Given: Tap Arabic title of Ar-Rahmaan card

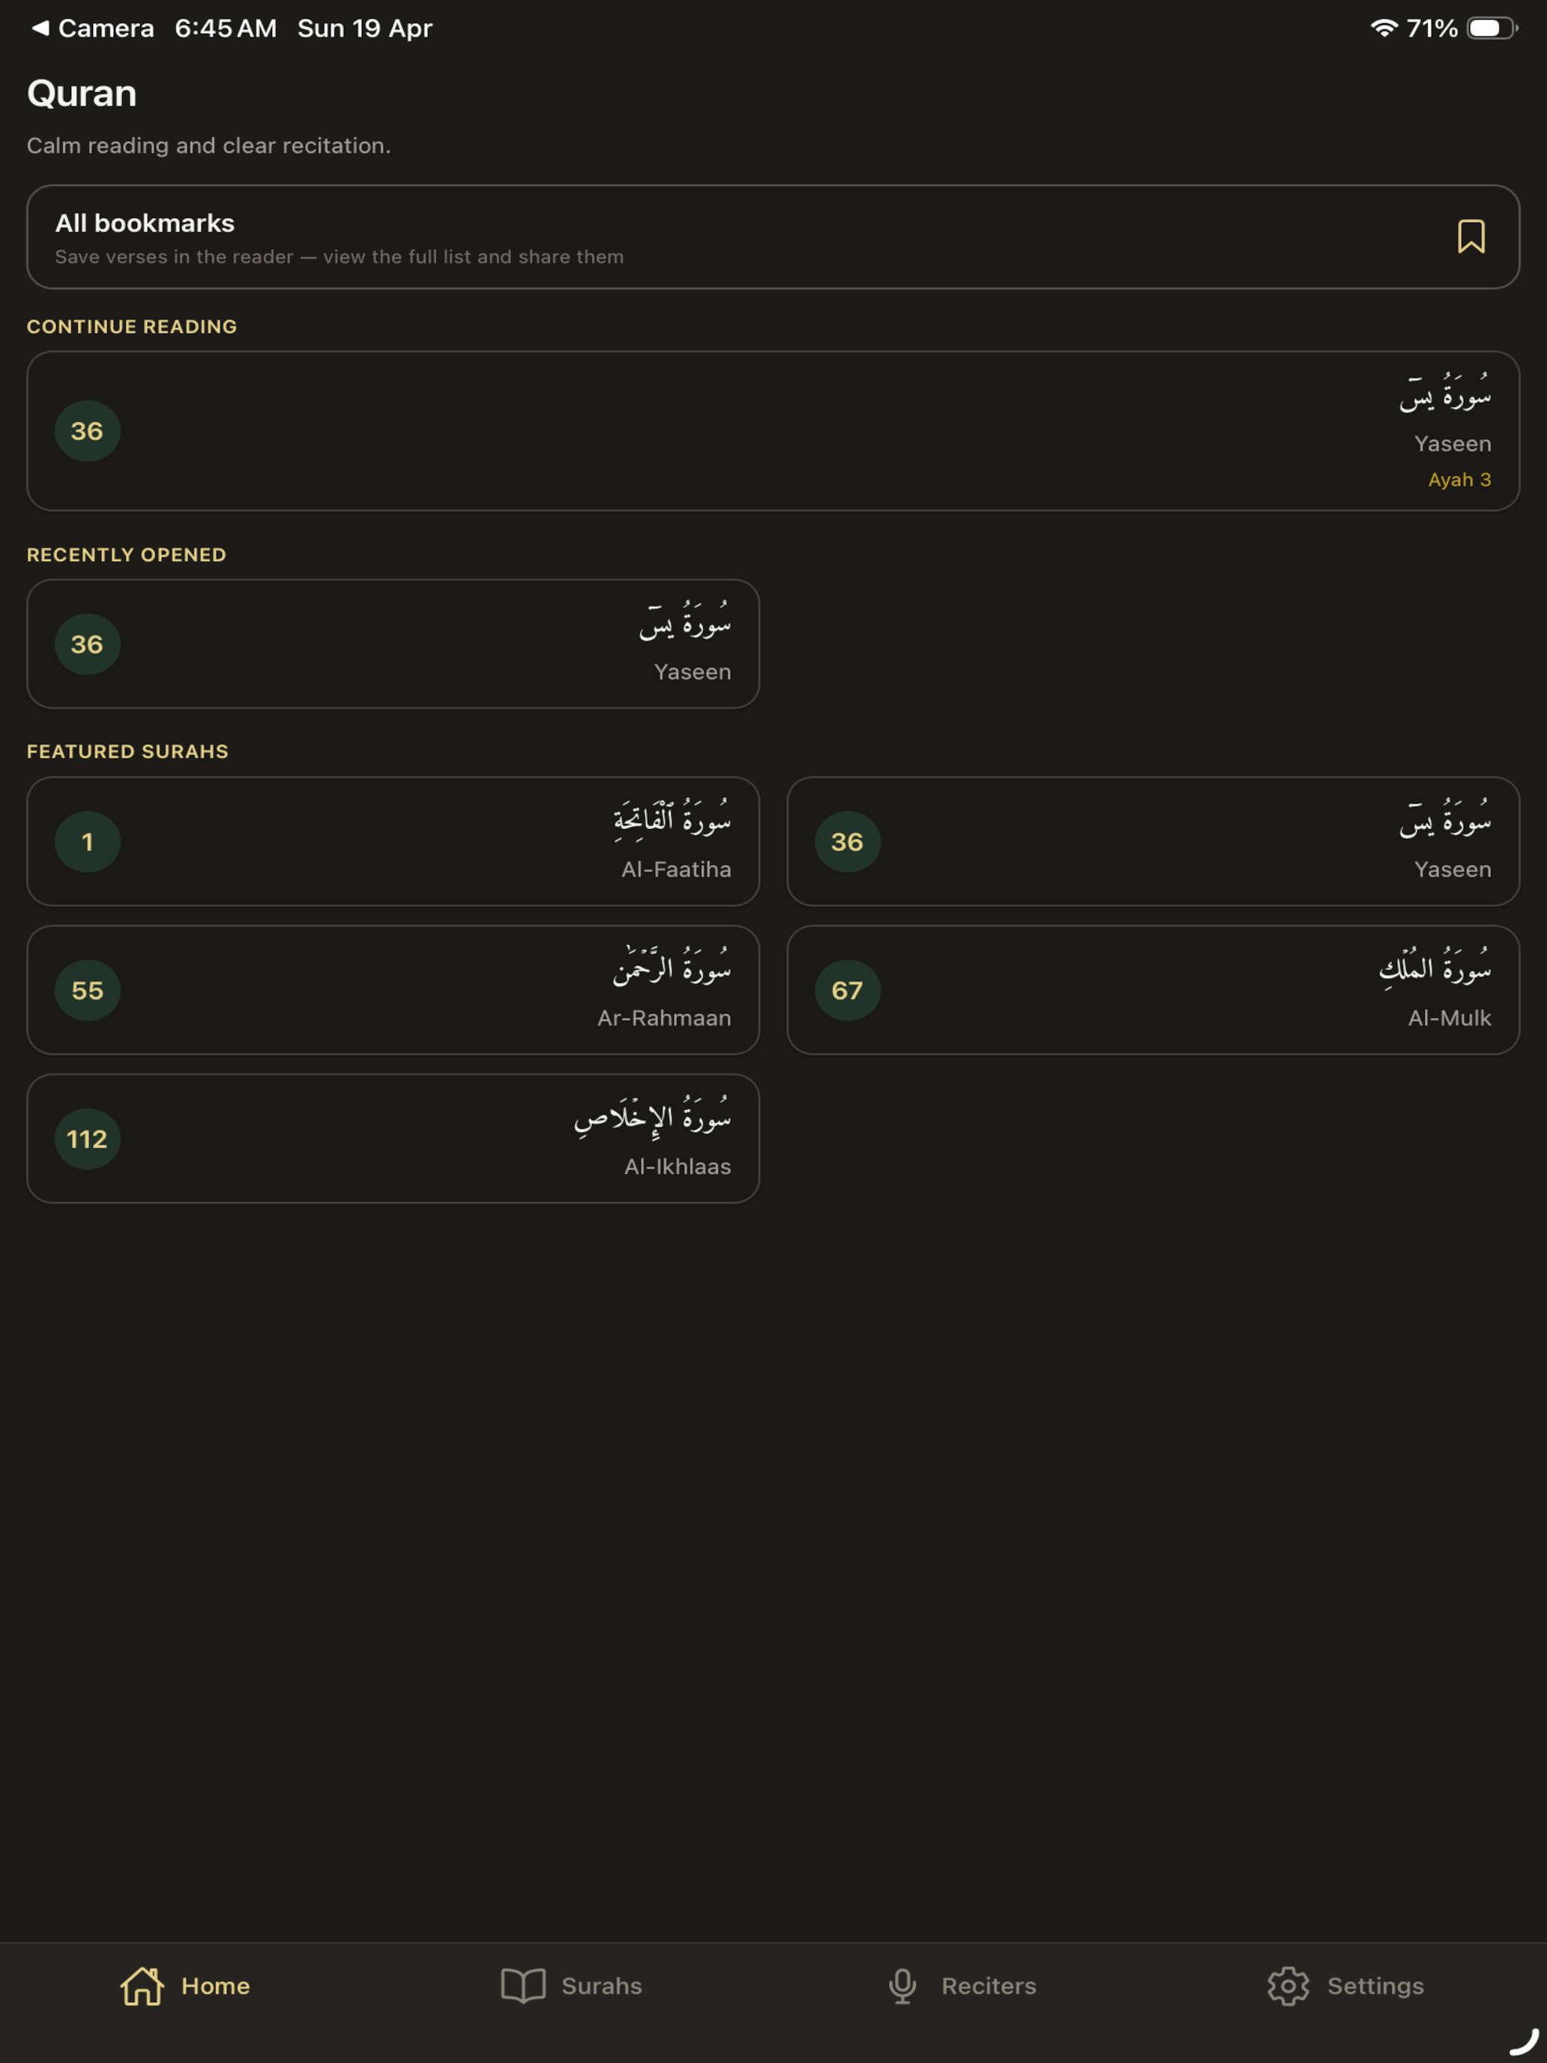Looking at the screenshot, I should (672, 967).
